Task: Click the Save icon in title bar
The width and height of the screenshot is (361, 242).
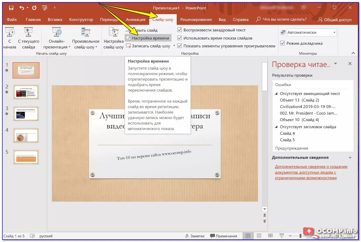Action: click(11, 8)
